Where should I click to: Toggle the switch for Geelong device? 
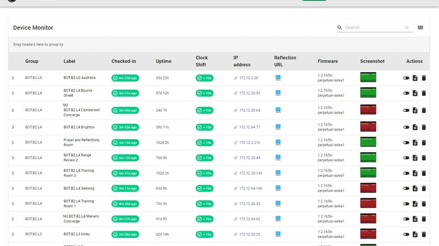406,188
